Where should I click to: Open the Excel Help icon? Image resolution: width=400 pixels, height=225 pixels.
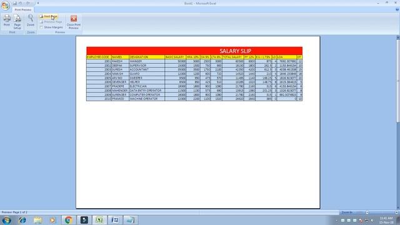click(x=397, y=9)
